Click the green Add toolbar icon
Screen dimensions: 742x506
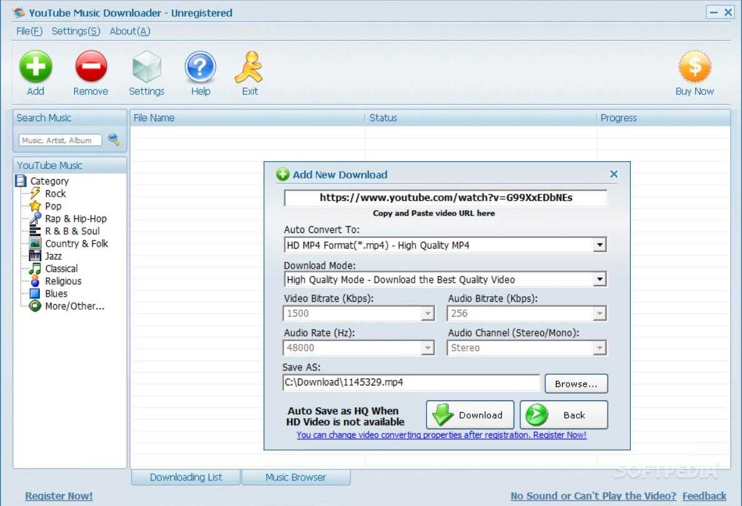pos(36,67)
